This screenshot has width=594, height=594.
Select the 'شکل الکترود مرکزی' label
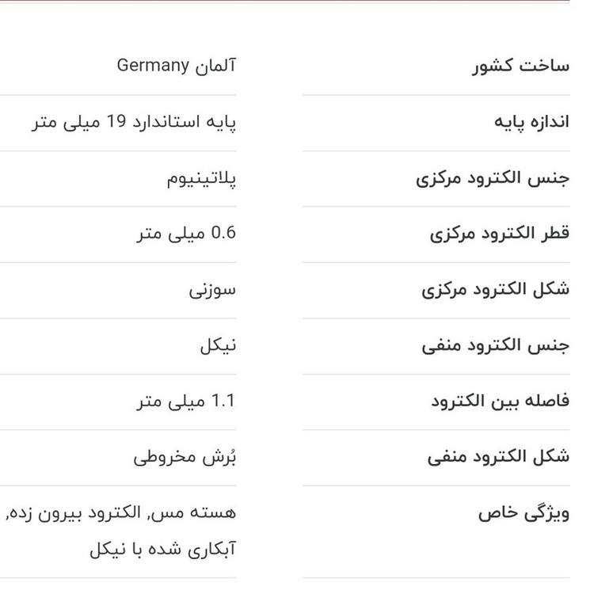[495, 290]
